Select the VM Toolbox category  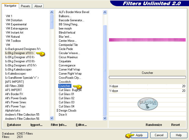click(13, 41)
